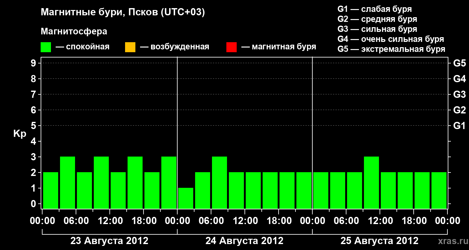This screenshot has width=469, height=250.
Task: Click the only Kp 3 bar on 25 Августа
Action: (x=371, y=182)
